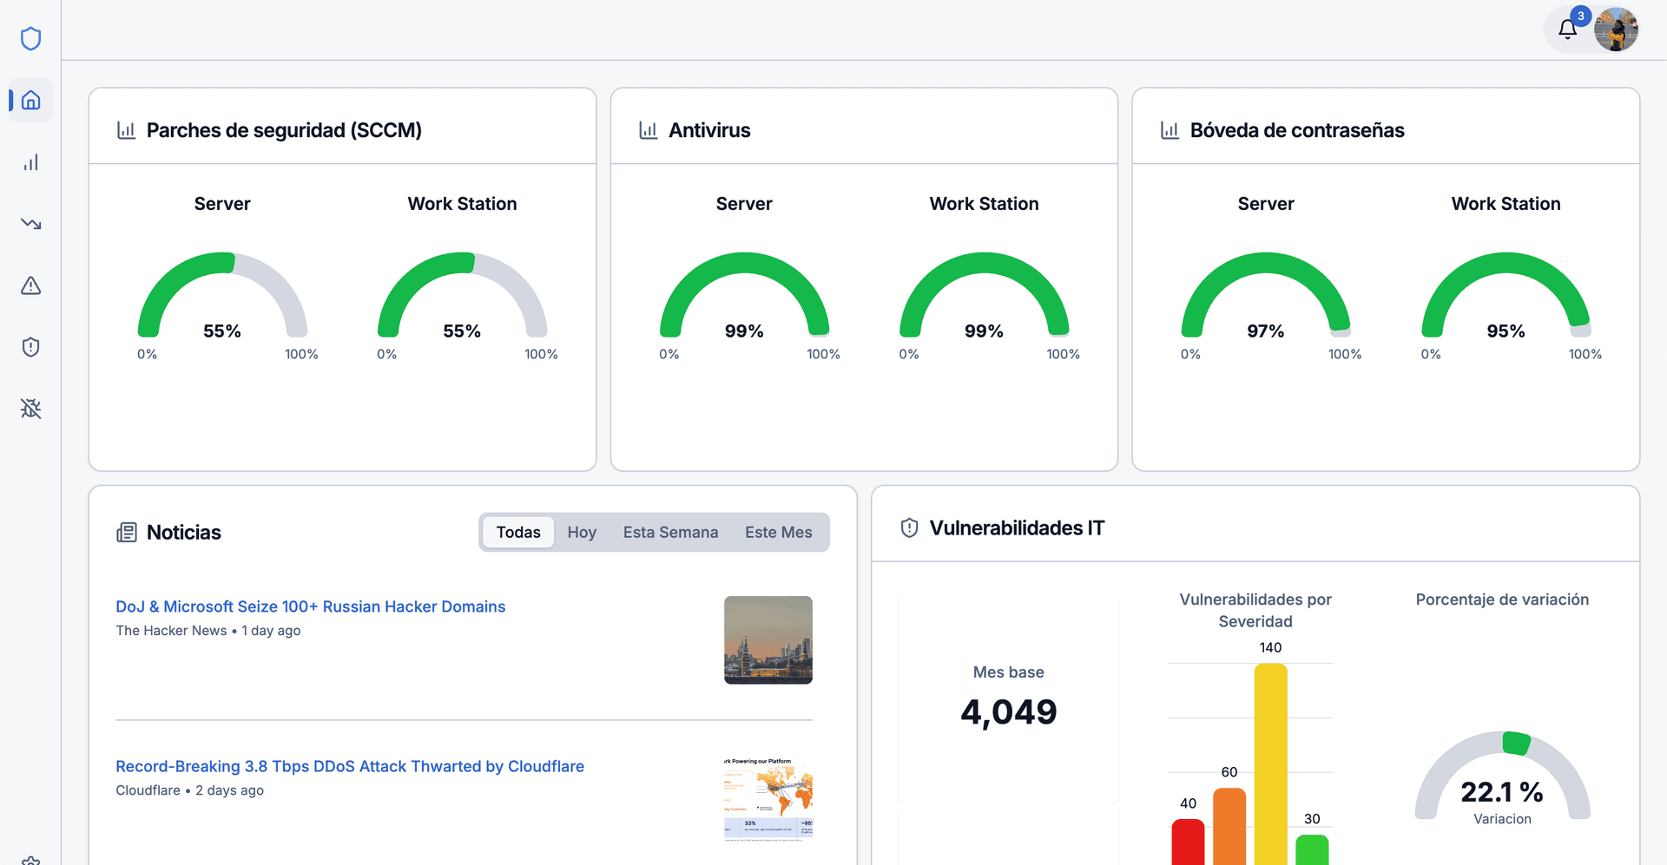Open the bar chart statistics sidebar icon
1667x865 pixels.
click(x=30, y=162)
